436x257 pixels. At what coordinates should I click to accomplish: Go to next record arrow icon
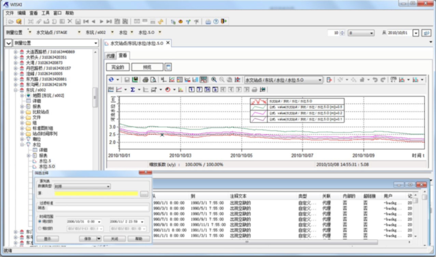(101, 21)
